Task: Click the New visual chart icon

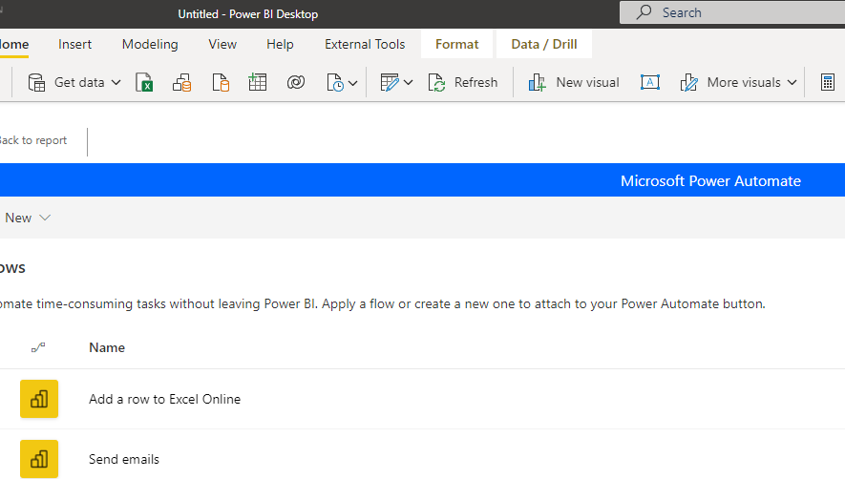Action: [x=538, y=82]
